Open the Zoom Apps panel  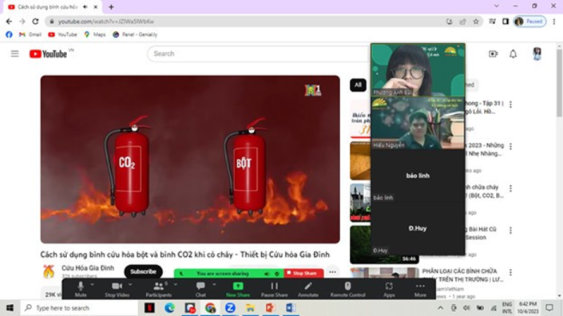pos(389,289)
